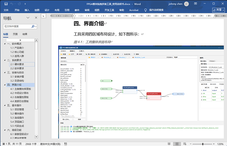Open the navigation pane options chevron
The width and height of the screenshot is (227, 146).
click(x=28, y=18)
